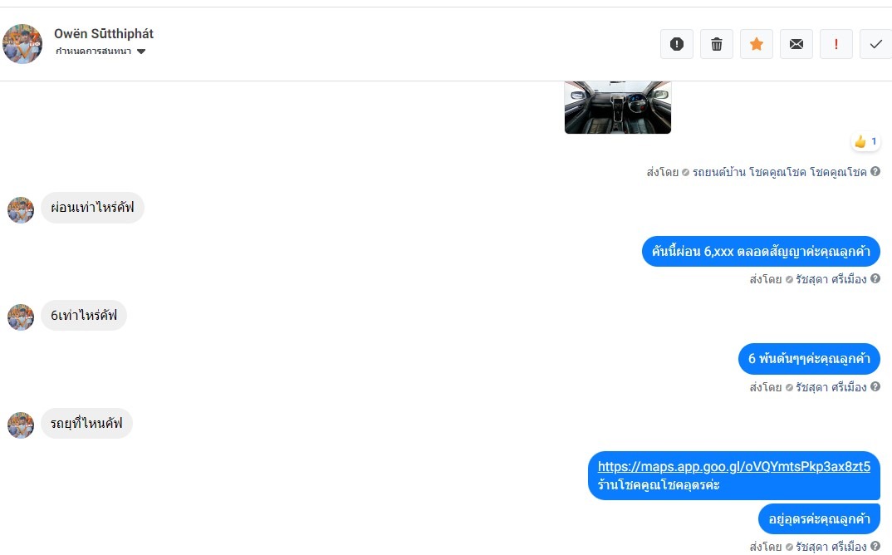Expand the กำหนดการสนทนา dropdown arrow

[141, 52]
